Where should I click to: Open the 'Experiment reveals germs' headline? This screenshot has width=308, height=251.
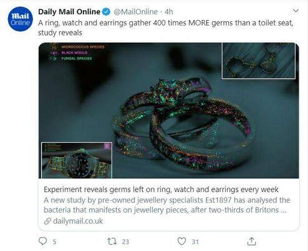[x=161, y=189]
